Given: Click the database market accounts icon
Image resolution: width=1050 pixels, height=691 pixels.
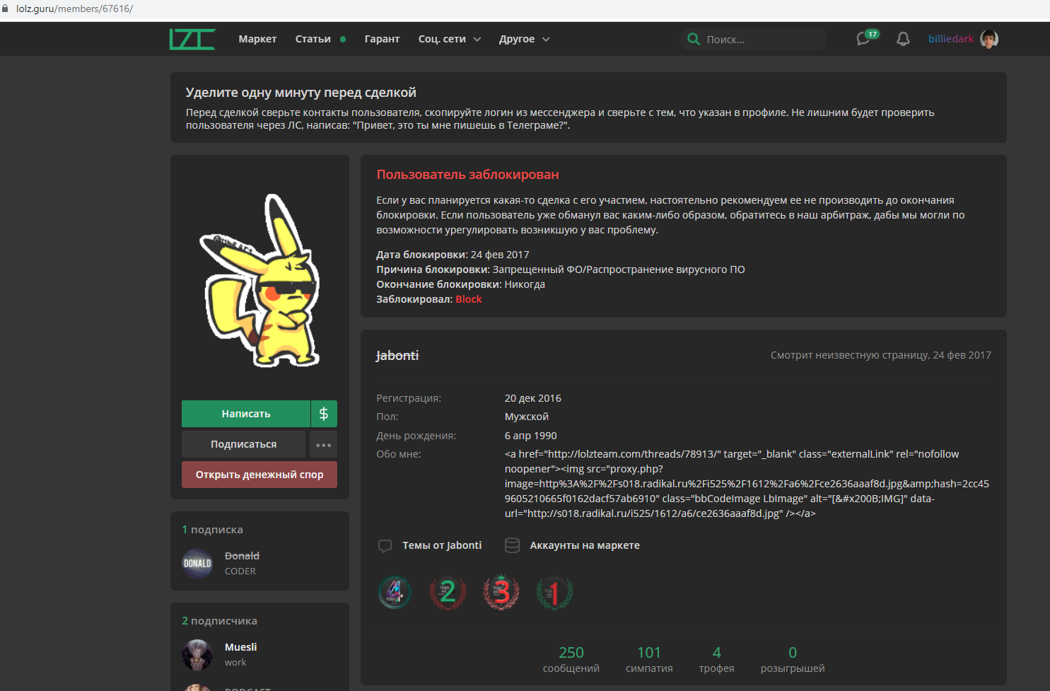Looking at the screenshot, I should (x=513, y=545).
